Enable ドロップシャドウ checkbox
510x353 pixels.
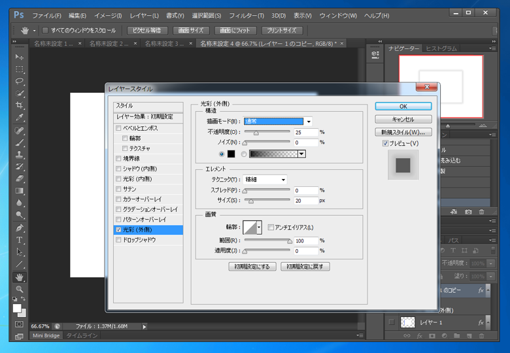[118, 240]
